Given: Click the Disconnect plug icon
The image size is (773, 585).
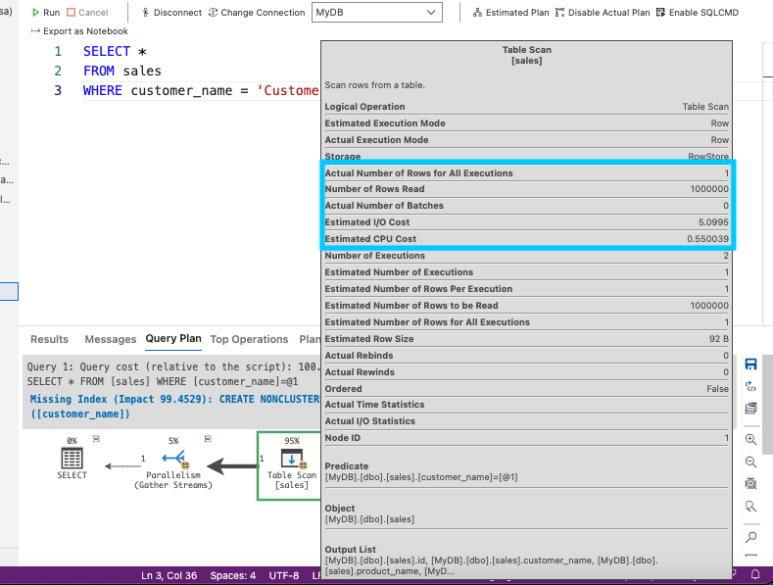Looking at the screenshot, I should coord(145,13).
